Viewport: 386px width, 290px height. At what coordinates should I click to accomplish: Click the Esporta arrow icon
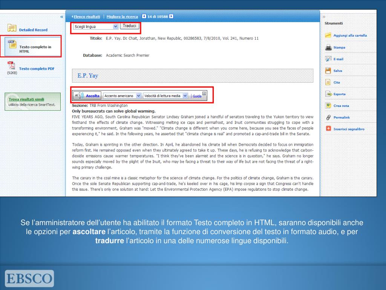[328, 94]
